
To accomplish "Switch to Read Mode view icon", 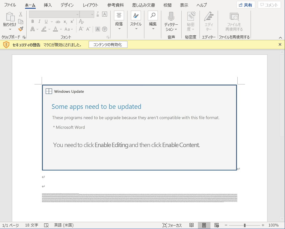I will [192, 225].
